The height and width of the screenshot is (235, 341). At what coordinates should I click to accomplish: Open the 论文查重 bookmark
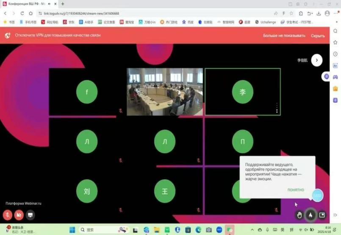point(106,22)
